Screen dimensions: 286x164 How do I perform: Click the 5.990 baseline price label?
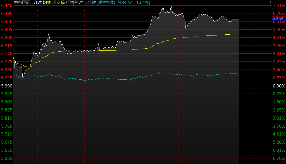coord(7,86)
